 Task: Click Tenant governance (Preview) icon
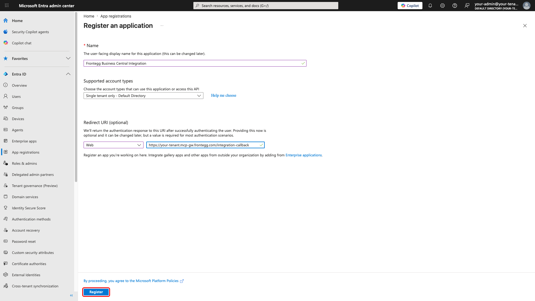coord(6,186)
